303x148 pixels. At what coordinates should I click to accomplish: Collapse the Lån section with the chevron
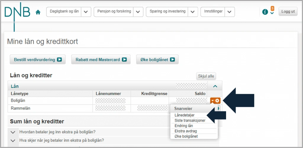coord(215,86)
